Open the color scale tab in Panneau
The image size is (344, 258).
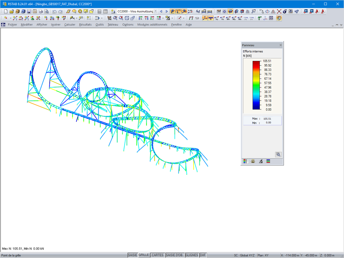click(x=245, y=161)
